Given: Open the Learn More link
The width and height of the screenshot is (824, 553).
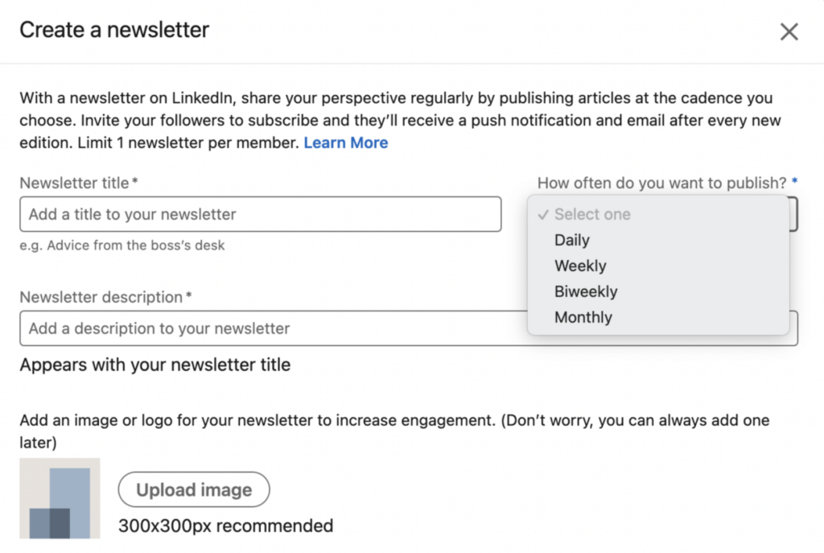Looking at the screenshot, I should pos(345,142).
